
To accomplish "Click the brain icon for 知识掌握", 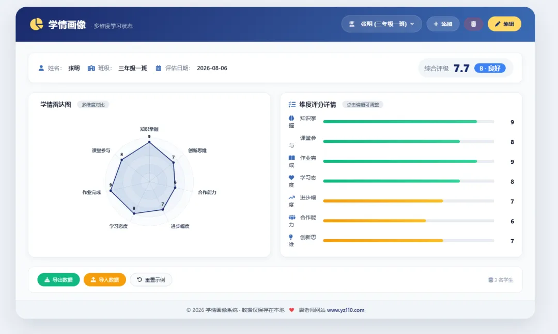I will coord(291,118).
